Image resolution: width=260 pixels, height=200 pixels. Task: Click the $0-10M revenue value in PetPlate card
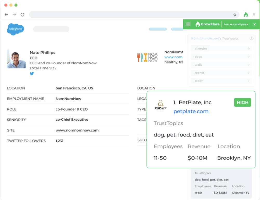[198, 158]
